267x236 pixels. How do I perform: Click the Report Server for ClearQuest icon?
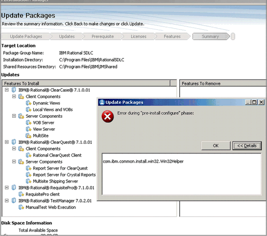29,168
